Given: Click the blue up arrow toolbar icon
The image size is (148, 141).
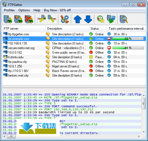Looking at the screenshot, I should (x=78, y=19).
